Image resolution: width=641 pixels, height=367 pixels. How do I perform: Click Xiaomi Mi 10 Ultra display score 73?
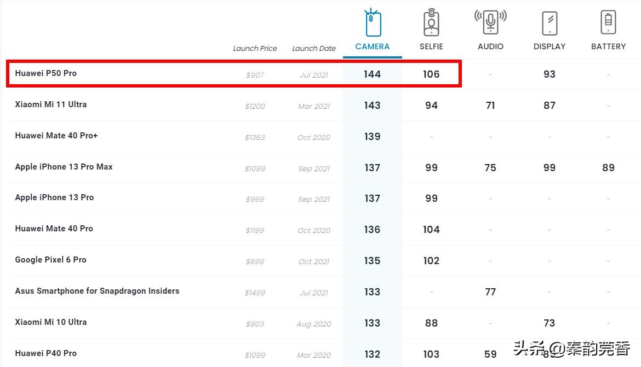click(x=550, y=323)
